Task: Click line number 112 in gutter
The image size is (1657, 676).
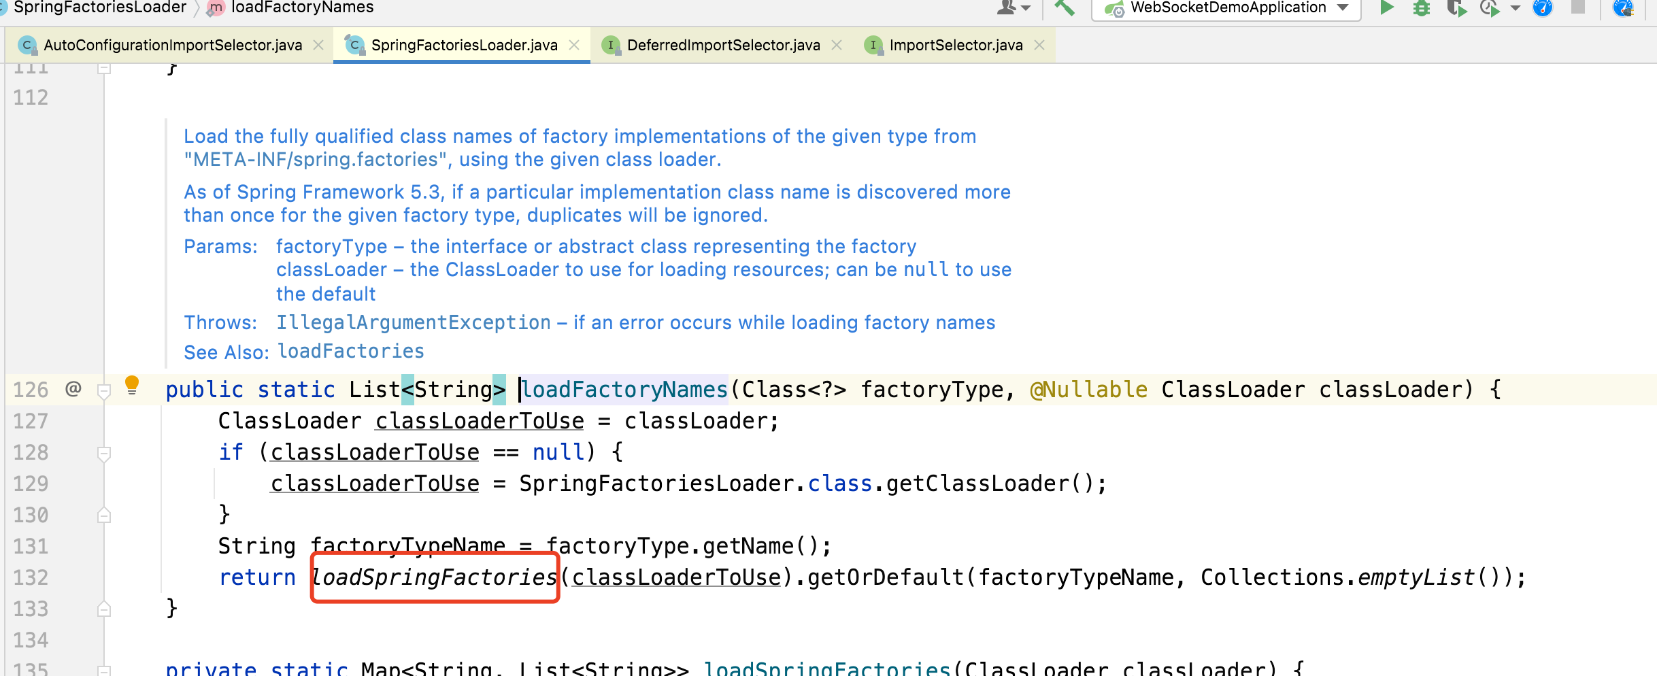Action: [x=31, y=97]
